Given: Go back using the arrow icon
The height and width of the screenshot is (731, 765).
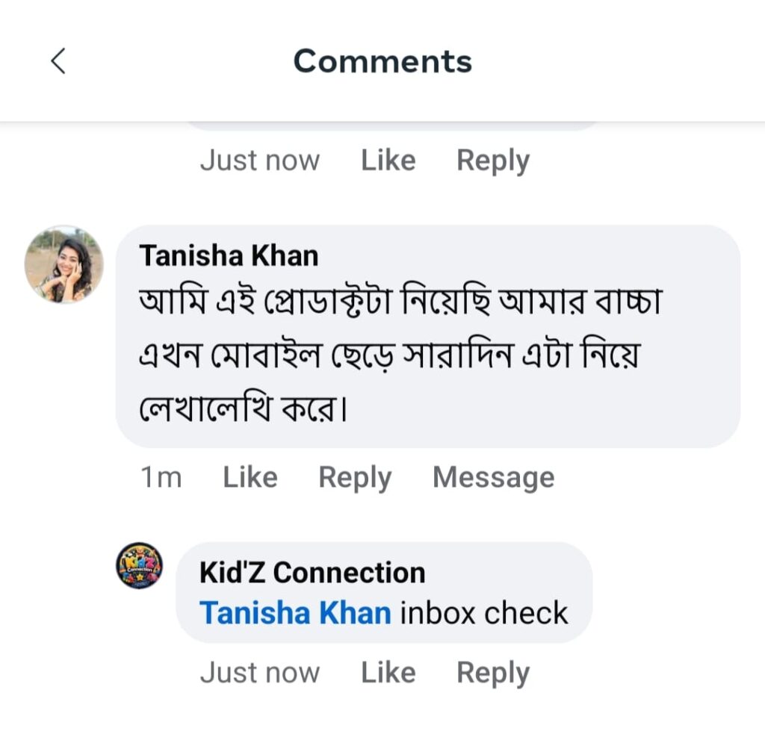Looking at the screenshot, I should pyautogui.click(x=58, y=61).
